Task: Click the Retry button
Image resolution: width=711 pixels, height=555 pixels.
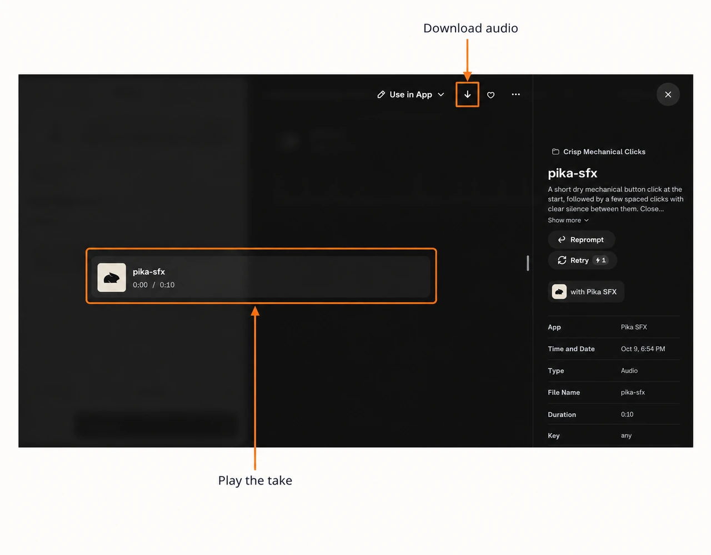Action: click(x=582, y=260)
